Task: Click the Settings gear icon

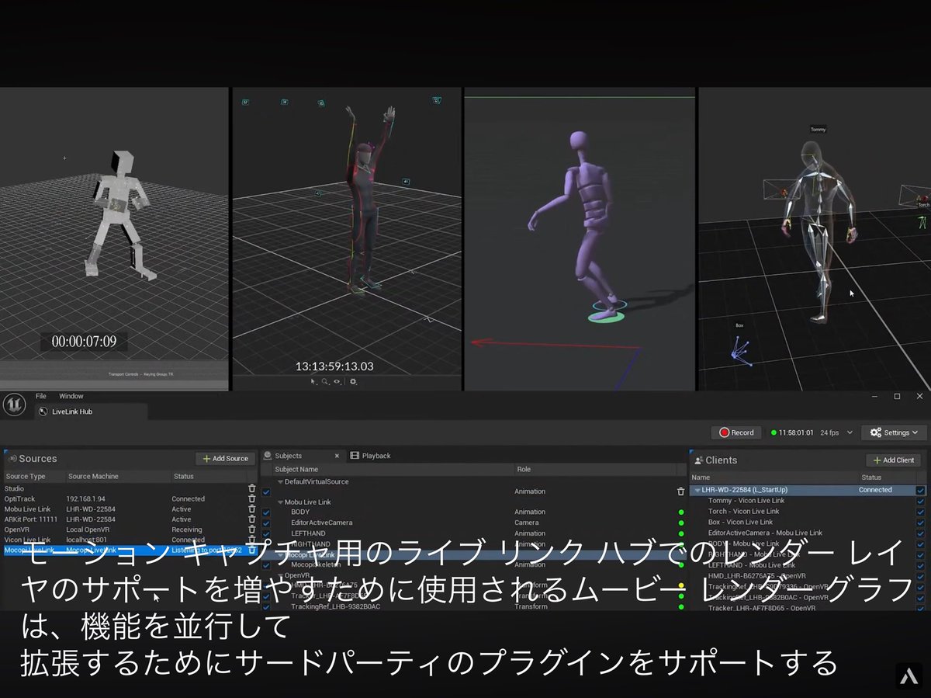Action: (x=876, y=432)
